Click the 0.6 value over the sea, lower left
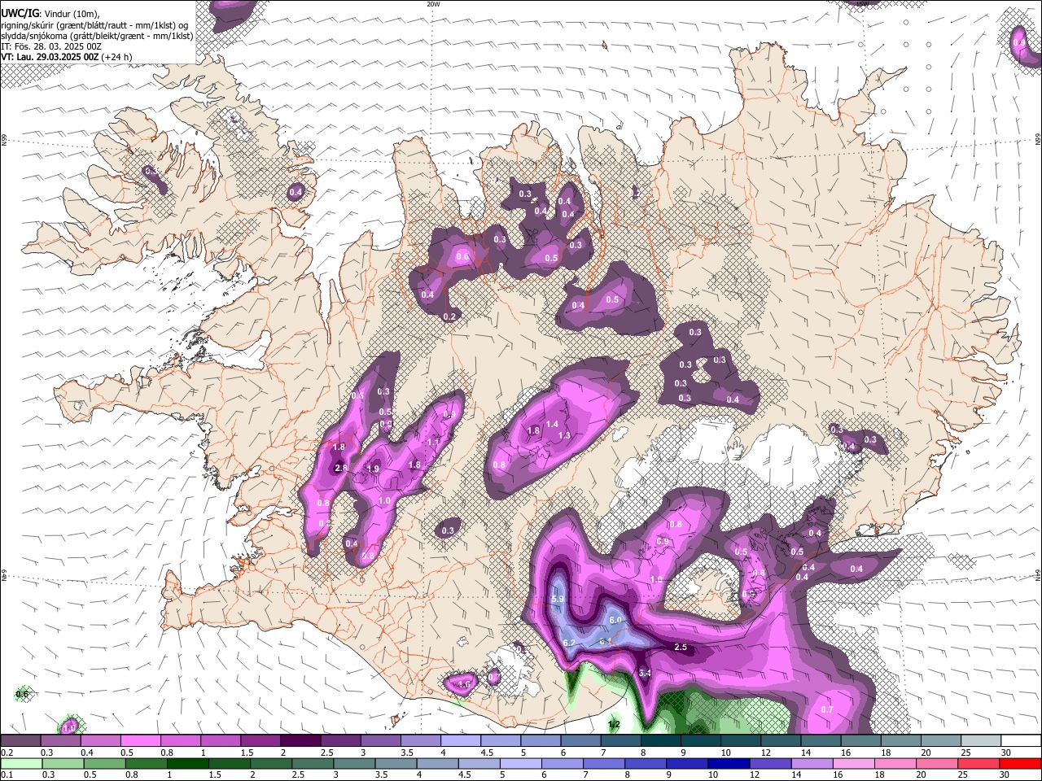Screen dimensions: 1042x781 pyautogui.click(x=22, y=694)
